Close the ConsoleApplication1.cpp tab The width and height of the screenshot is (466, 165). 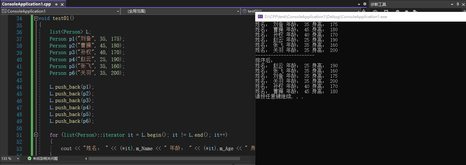click(62, 4)
